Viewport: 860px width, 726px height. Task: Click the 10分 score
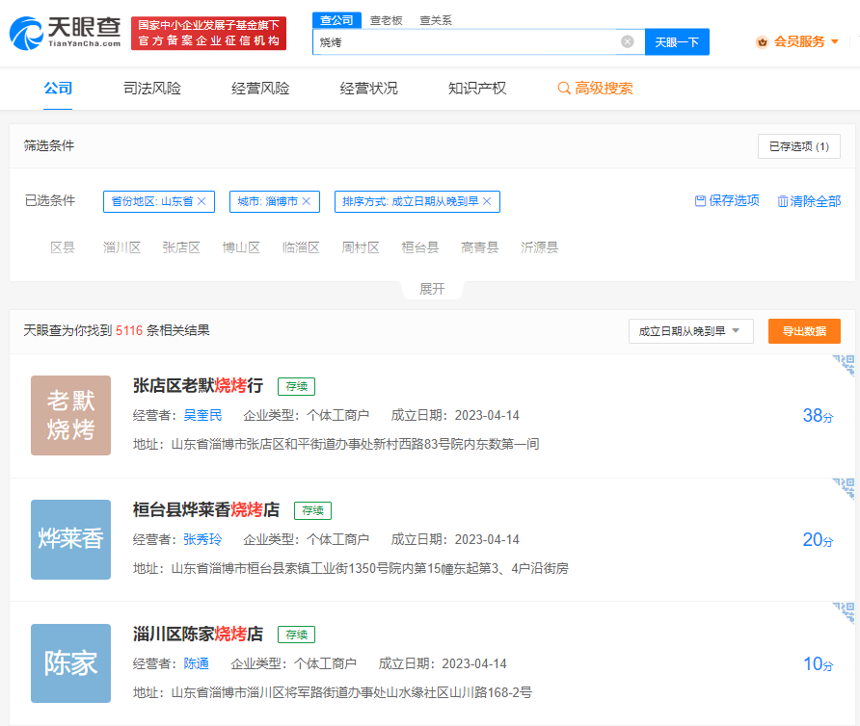coord(819,663)
